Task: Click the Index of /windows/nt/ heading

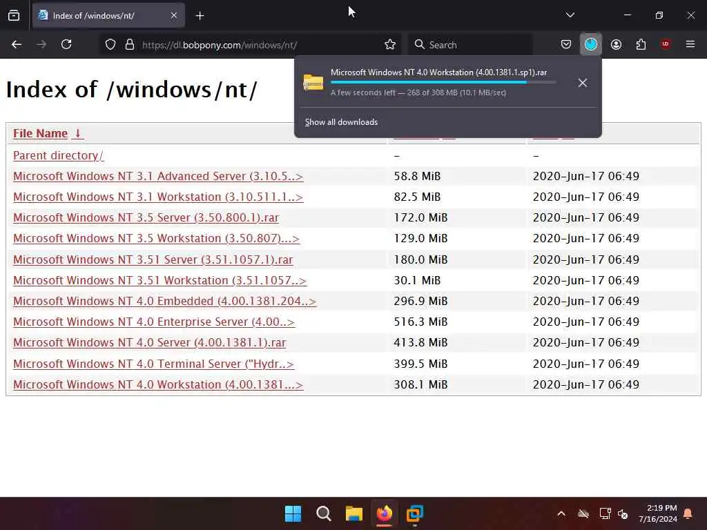Action: [132, 89]
